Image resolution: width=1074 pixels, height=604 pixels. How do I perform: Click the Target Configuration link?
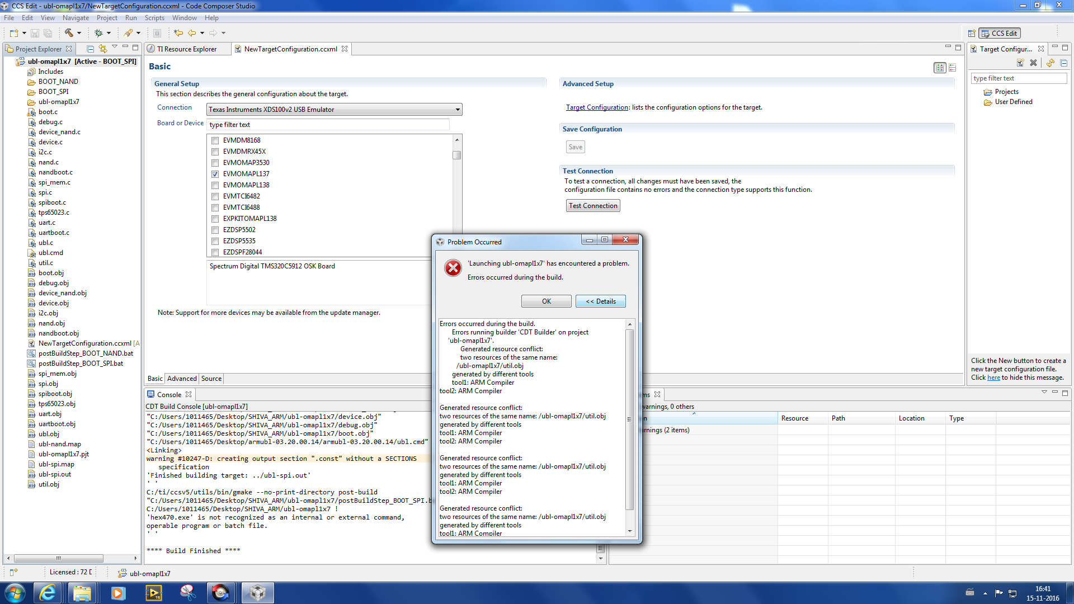pyautogui.click(x=597, y=107)
